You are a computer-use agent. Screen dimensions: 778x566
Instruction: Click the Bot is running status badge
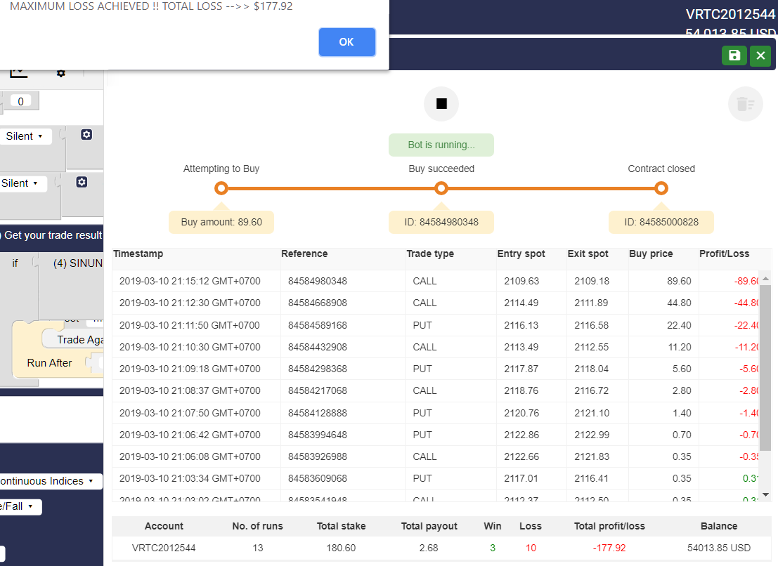pyautogui.click(x=441, y=145)
